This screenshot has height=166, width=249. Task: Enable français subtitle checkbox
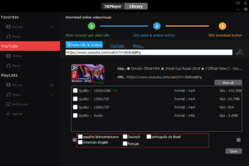point(125,144)
